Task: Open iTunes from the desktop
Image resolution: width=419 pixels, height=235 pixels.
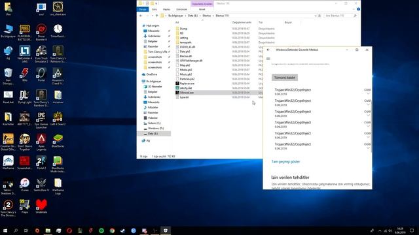Action: [25, 184]
